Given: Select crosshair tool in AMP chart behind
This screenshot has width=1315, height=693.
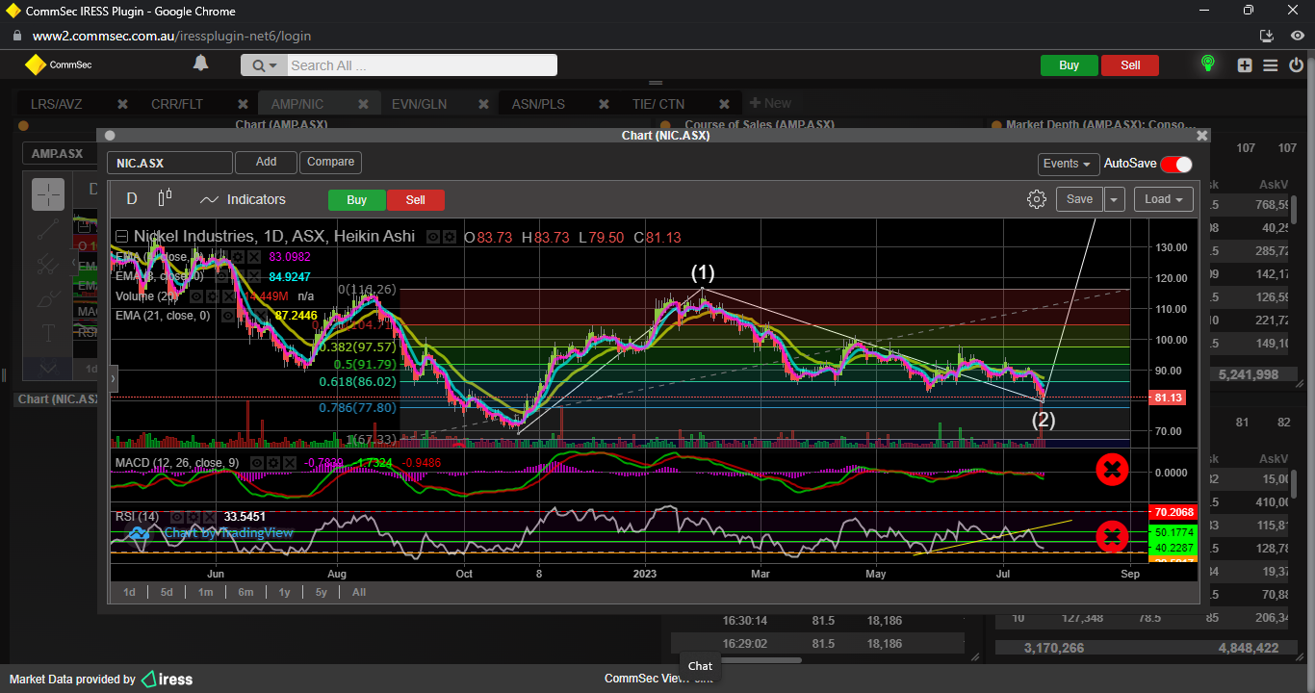Looking at the screenshot, I should coord(48,194).
